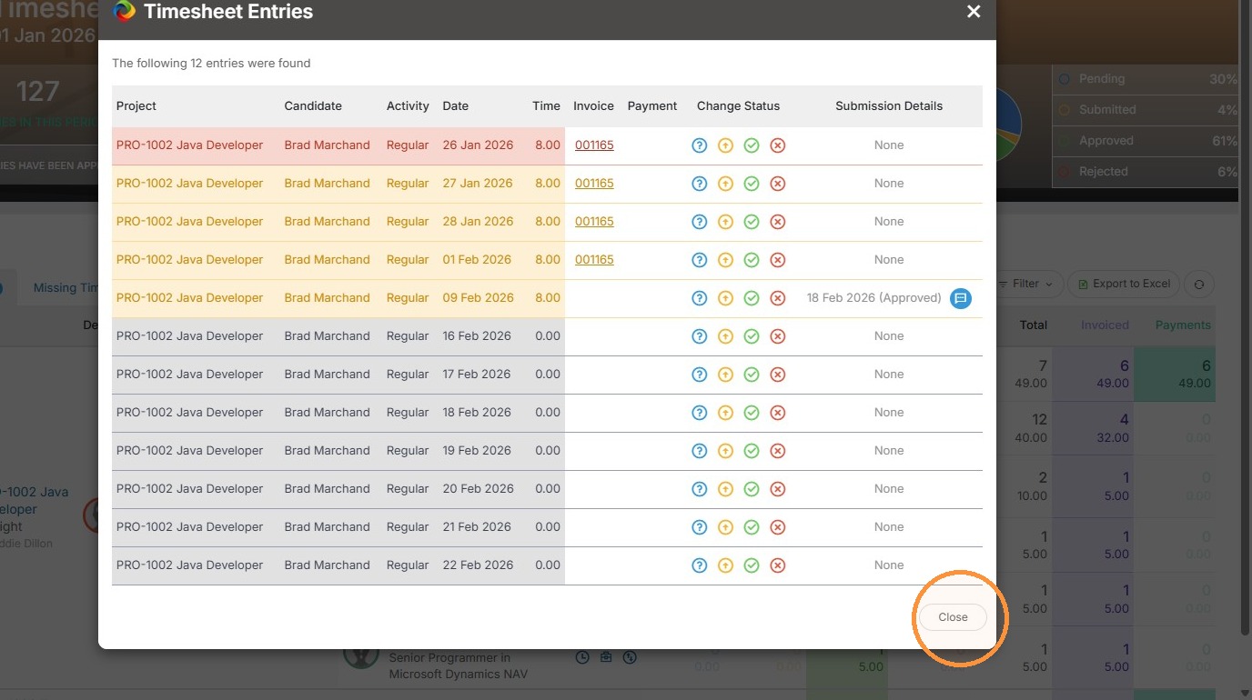Expand the Filter dropdown
This screenshot has width=1252, height=700.
tap(1031, 285)
